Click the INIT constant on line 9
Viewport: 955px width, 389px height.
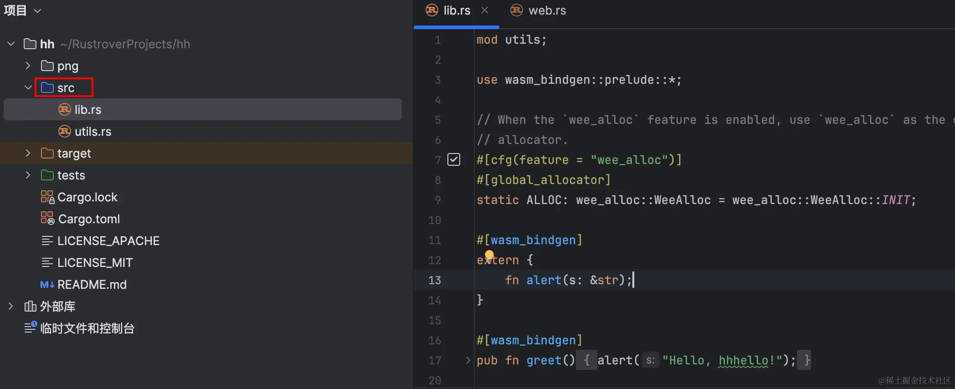pos(896,200)
